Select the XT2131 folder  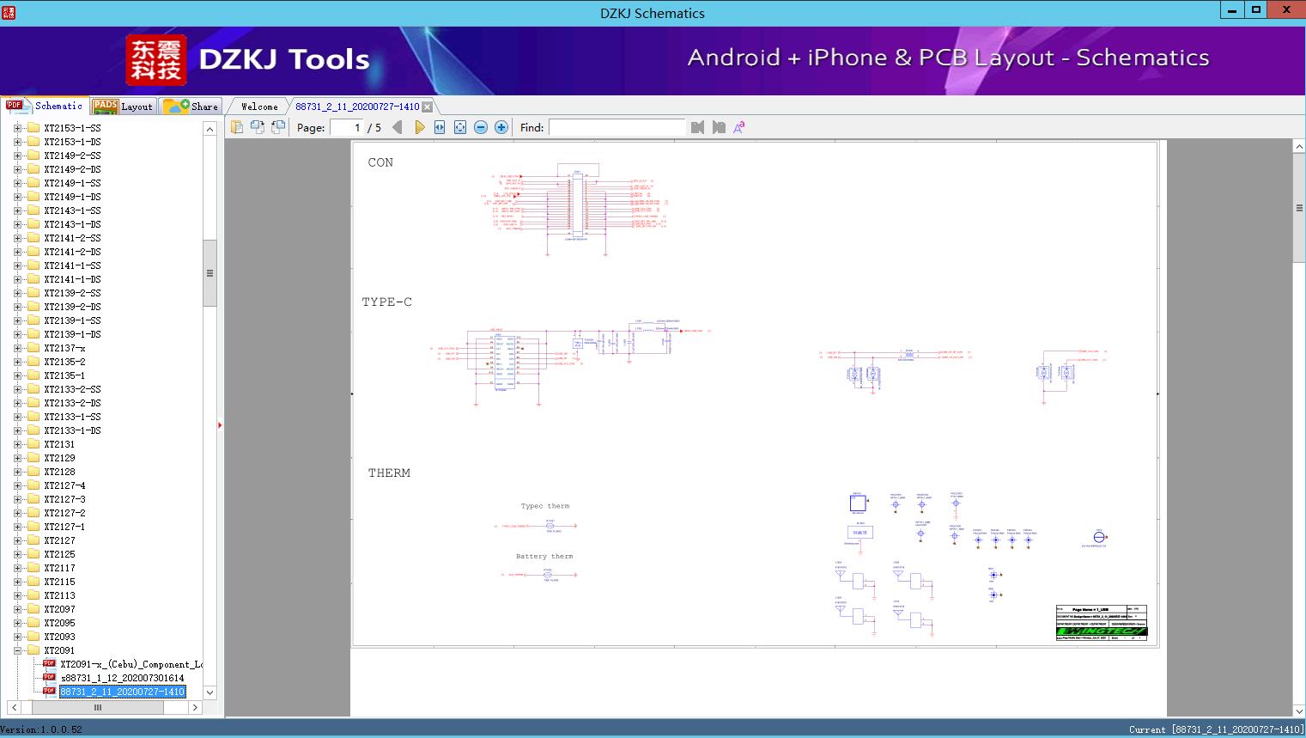[x=59, y=444]
